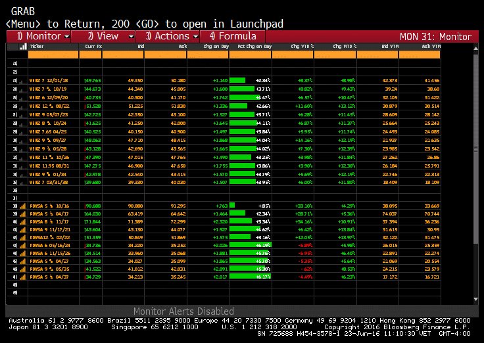Click green percent bar in PDVSA 6 05/16/24 row
Viewport: 484px width, 343px height.
pyautogui.click(x=250, y=245)
